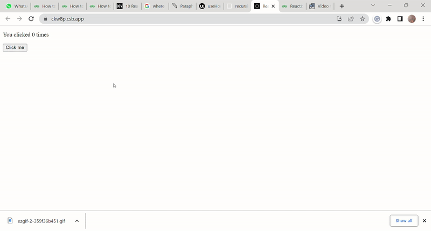Open the Extensions puzzle icon

tap(388, 19)
